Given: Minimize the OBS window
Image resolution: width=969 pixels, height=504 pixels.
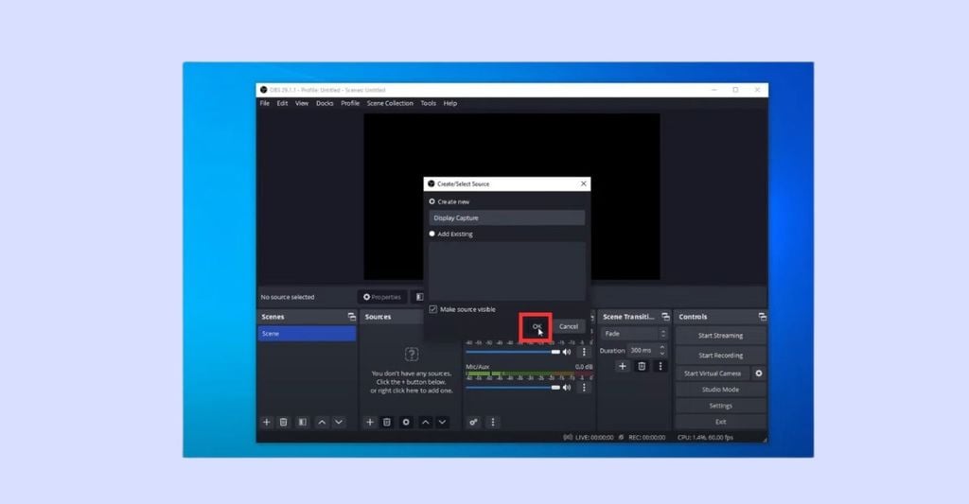Looking at the screenshot, I should (x=714, y=90).
